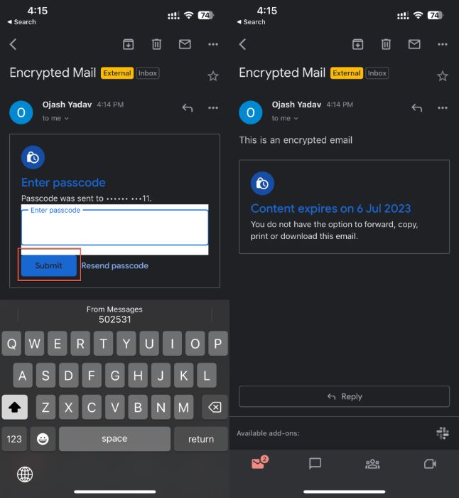Tap the globe keyboard switcher icon

pos(25,475)
